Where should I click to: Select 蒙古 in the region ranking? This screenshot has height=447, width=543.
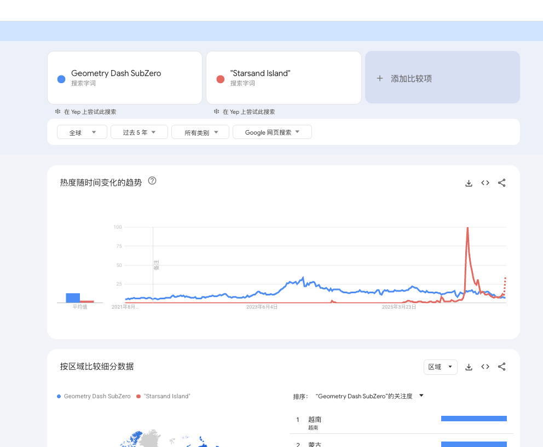[x=315, y=444]
